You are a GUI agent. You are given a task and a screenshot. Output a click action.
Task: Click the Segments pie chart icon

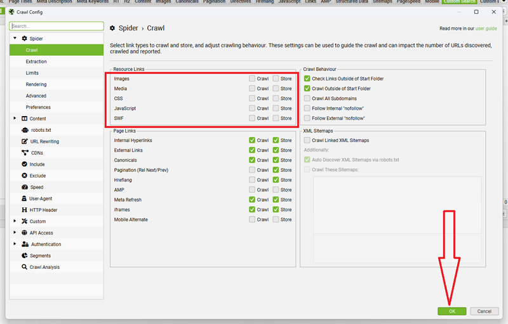point(25,256)
